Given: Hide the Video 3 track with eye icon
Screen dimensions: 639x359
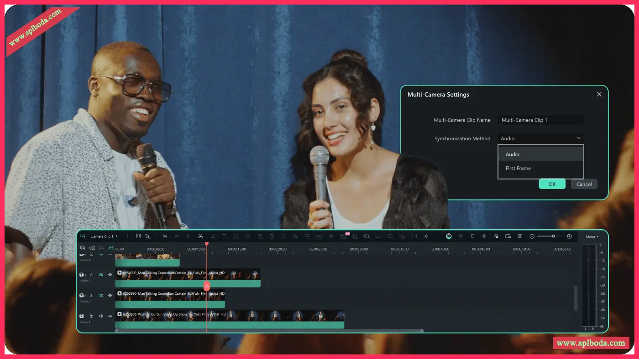Looking at the screenshot, I should click(110, 275).
